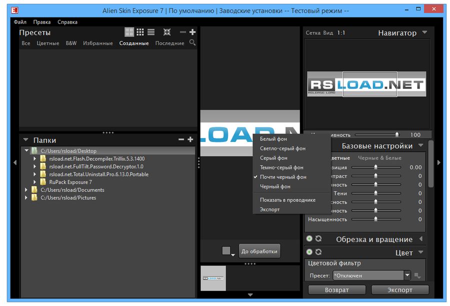Click the right panel vertical scrollbar
Screen dimensions: 450x306
(x=430, y=163)
